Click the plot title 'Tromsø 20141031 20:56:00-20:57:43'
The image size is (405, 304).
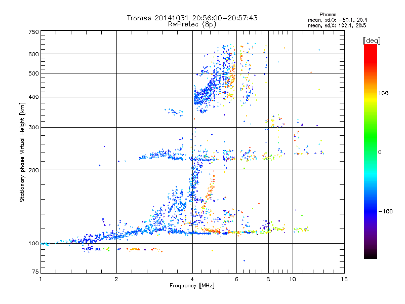(x=192, y=18)
